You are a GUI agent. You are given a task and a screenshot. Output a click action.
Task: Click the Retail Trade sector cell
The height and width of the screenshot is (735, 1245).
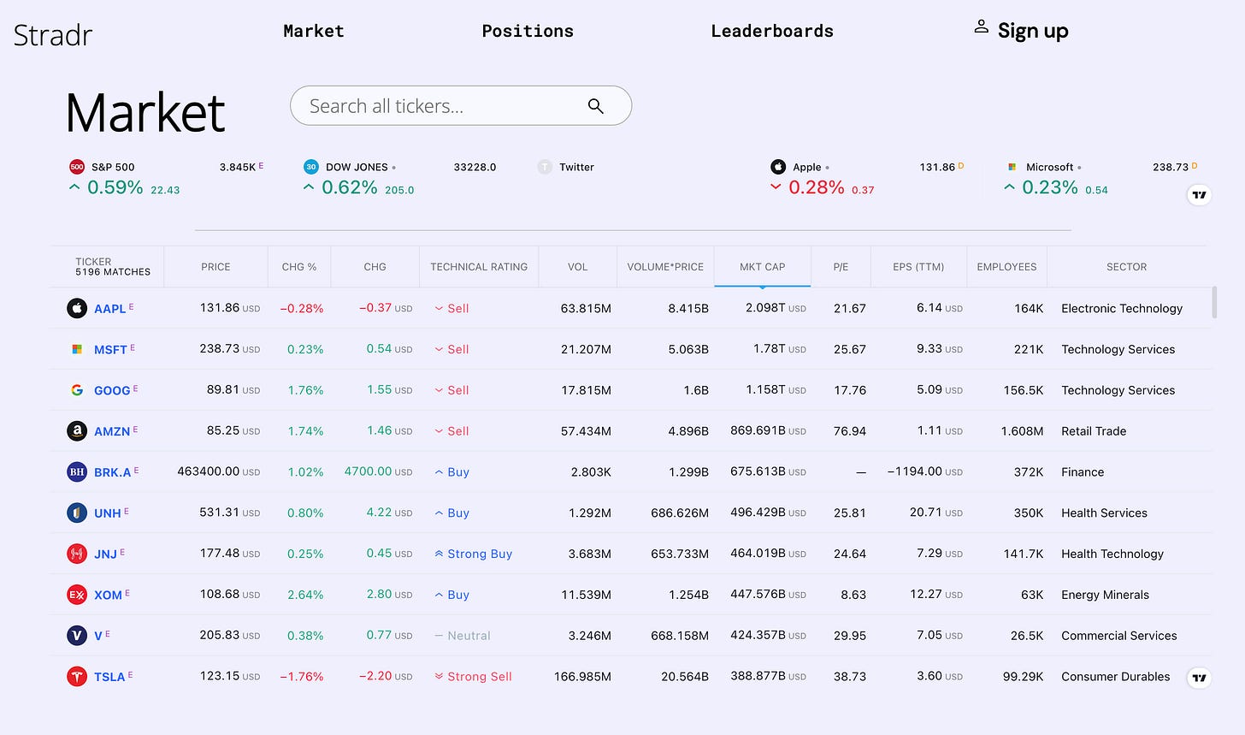(1094, 431)
